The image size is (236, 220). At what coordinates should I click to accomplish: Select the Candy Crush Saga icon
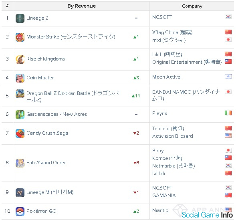coord(20,133)
